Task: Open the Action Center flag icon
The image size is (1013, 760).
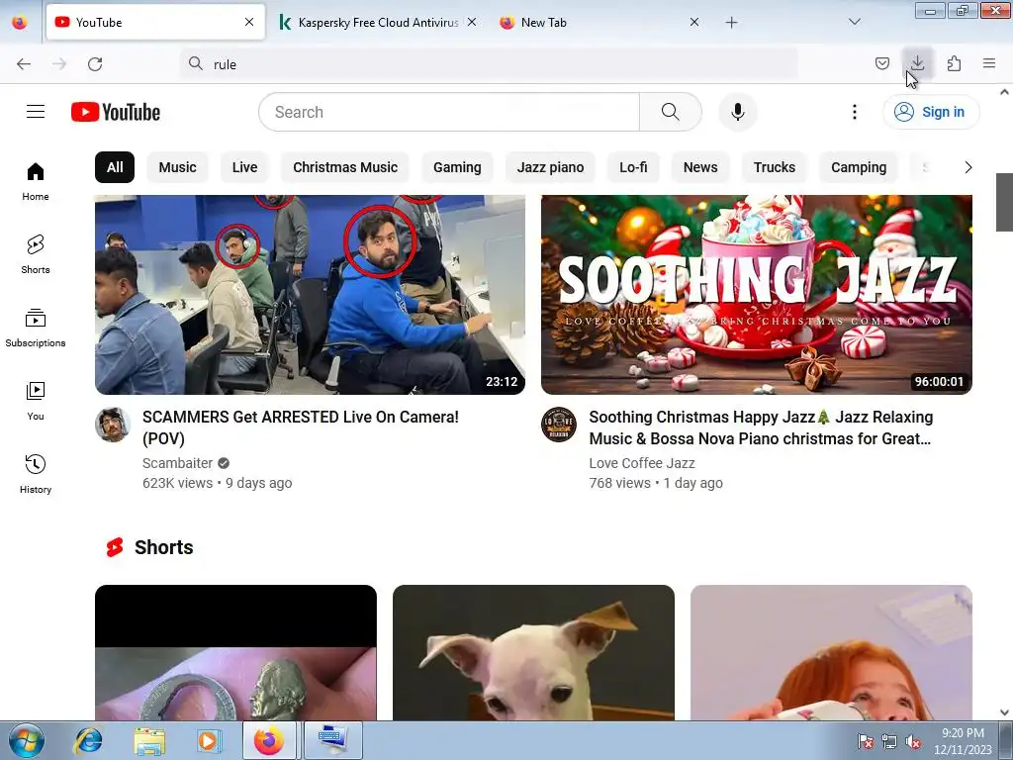Action: pos(866,742)
